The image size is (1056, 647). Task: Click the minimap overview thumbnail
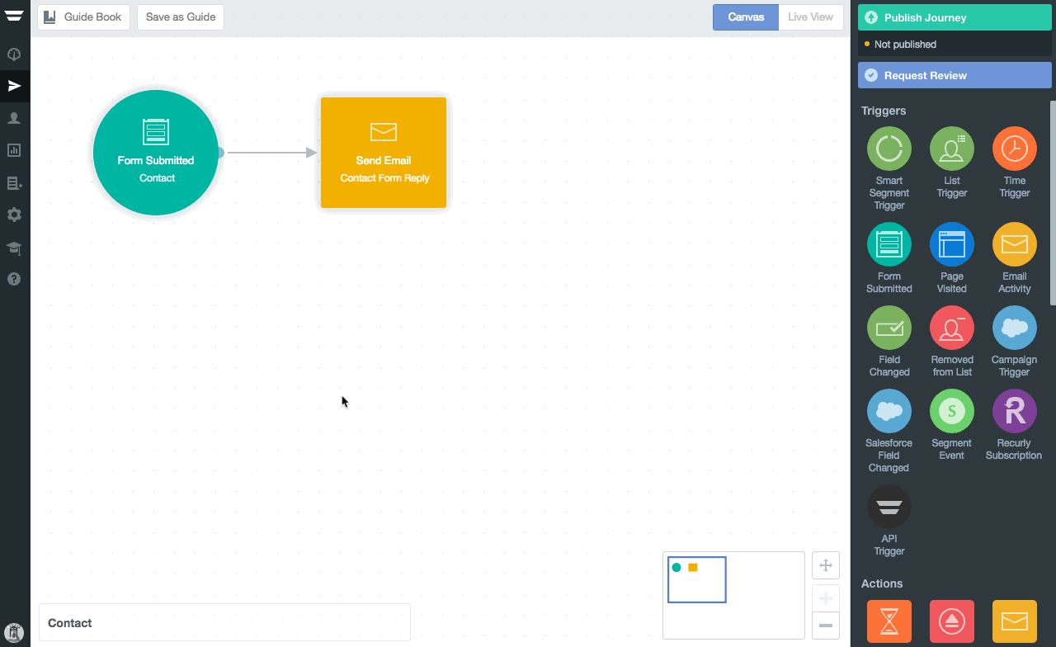coord(733,595)
